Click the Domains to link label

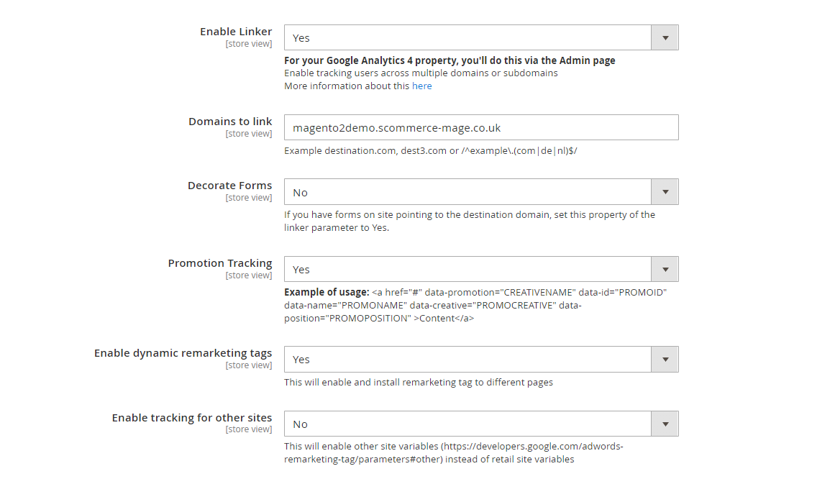(230, 122)
